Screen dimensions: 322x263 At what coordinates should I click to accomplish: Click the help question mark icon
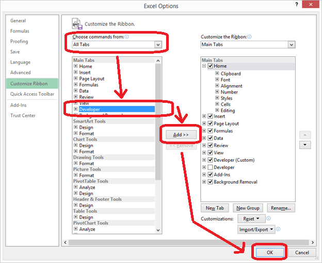pos(297,4)
